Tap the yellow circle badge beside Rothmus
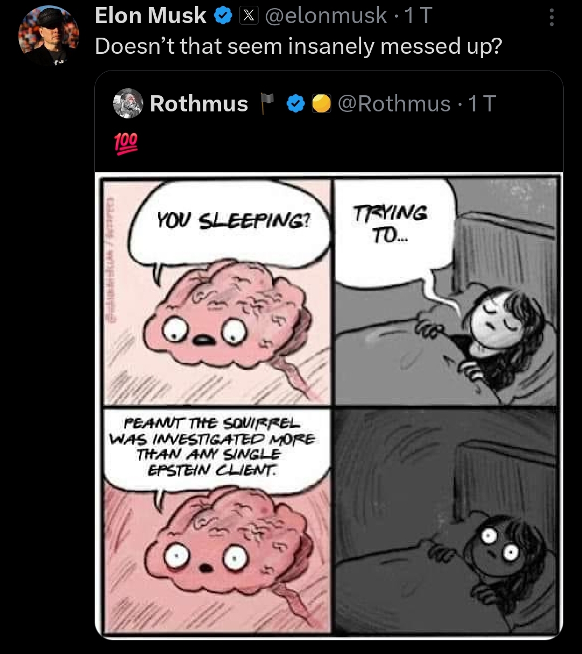This screenshot has height=654, width=582. [322, 104]
